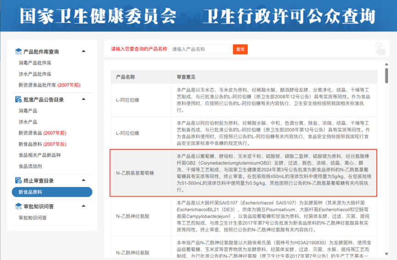Image resolution: width=397 pixels, height=260 pixels.
Task: Click the pointing hand icon beside search
Action: pos(380,49)
